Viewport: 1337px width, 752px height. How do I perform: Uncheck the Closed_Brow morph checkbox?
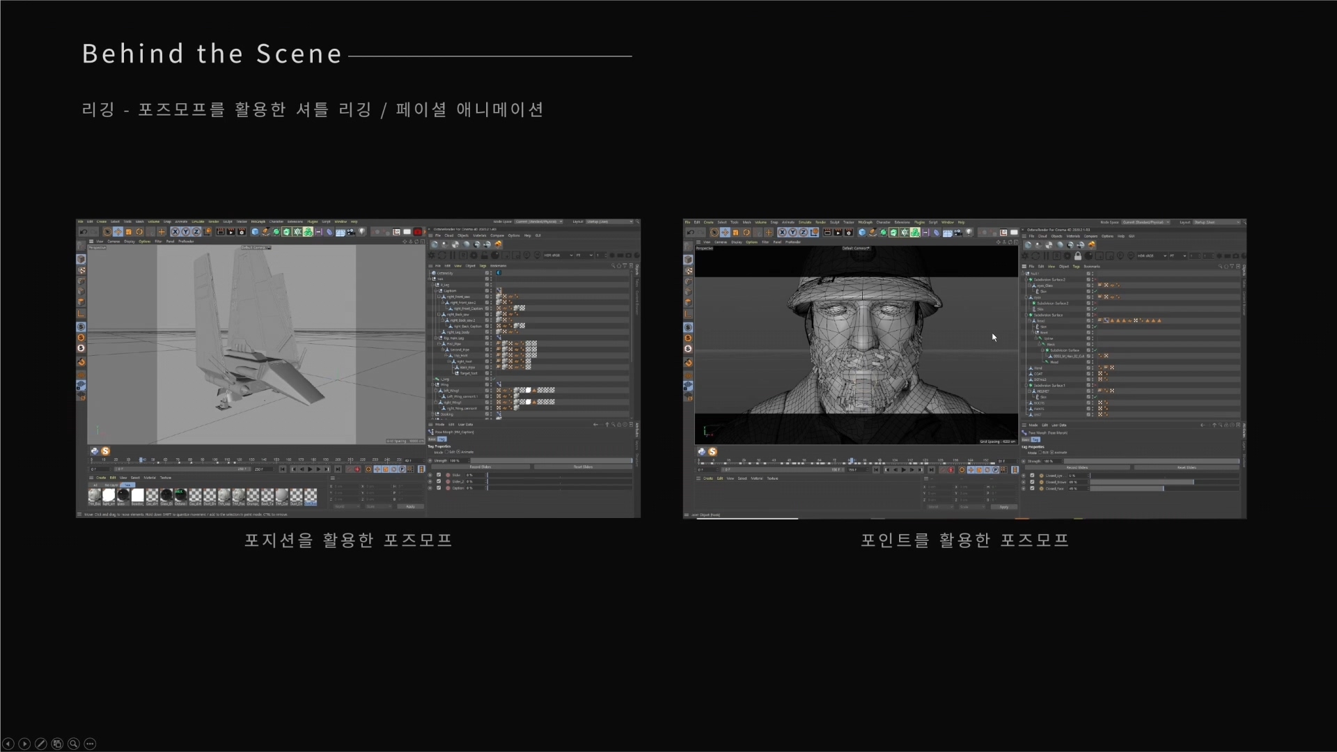(x=1032, y=482)
